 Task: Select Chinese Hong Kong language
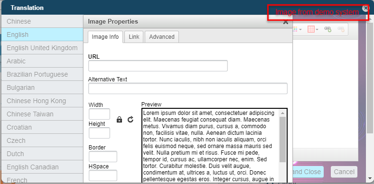point(42,101)
